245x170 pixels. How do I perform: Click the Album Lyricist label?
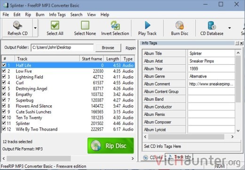coord(155,130)
